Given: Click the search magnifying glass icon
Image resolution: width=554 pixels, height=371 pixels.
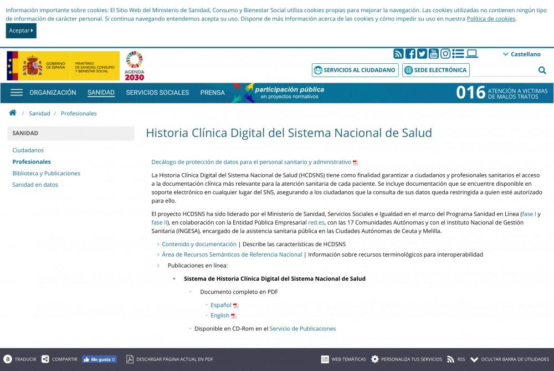Looking at the screenshot, I should pyautogui.click(x=542, y=70).
